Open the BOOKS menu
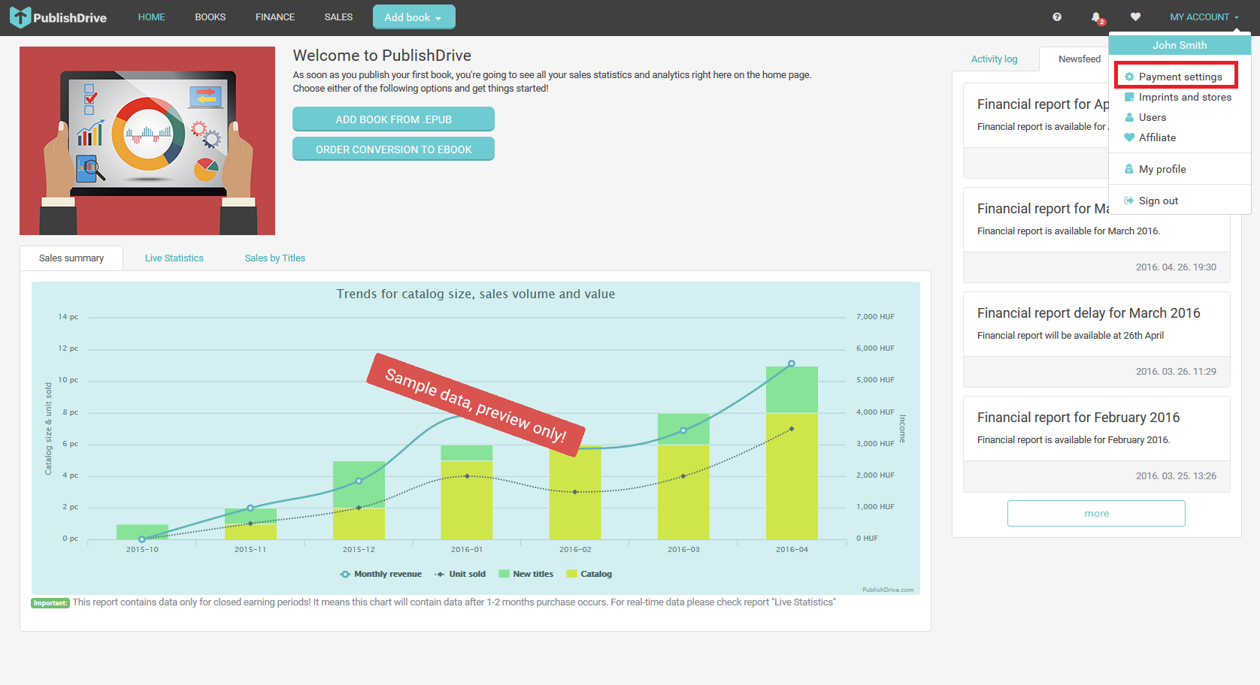This screenshot has width=1260, height=685. [211, 17]
